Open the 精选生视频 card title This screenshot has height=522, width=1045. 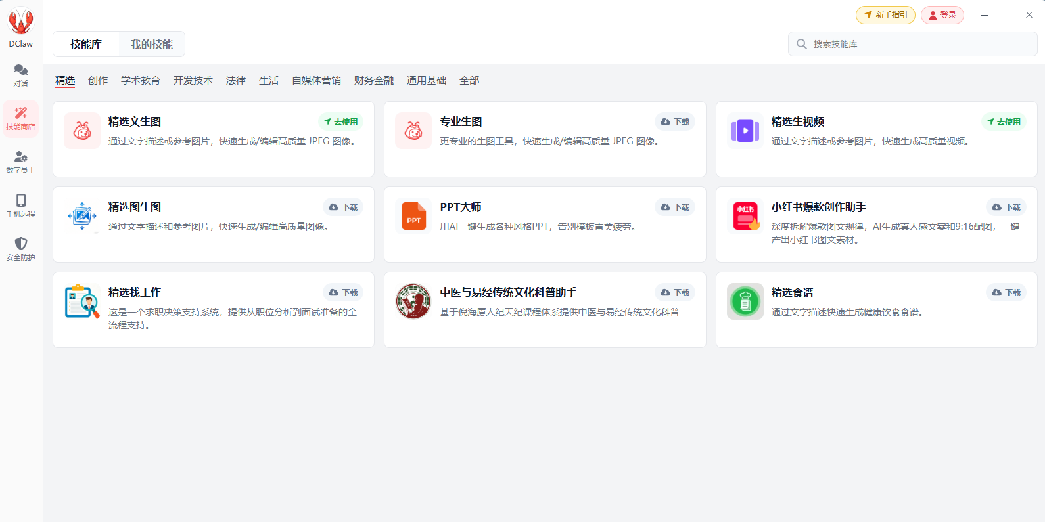point(798,121)
